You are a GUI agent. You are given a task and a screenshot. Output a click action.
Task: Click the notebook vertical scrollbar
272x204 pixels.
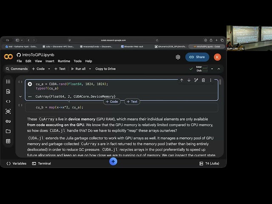220,82
